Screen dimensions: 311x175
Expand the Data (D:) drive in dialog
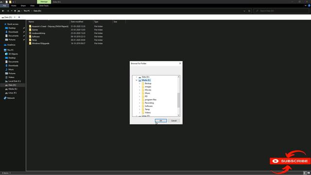(137, 77)
